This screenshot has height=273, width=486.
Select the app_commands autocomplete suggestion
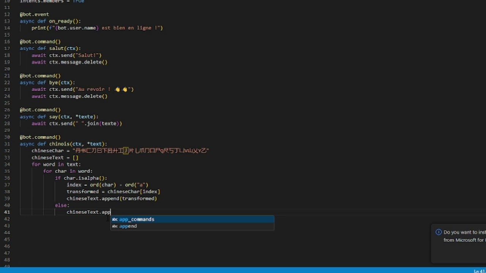point(192,219)
